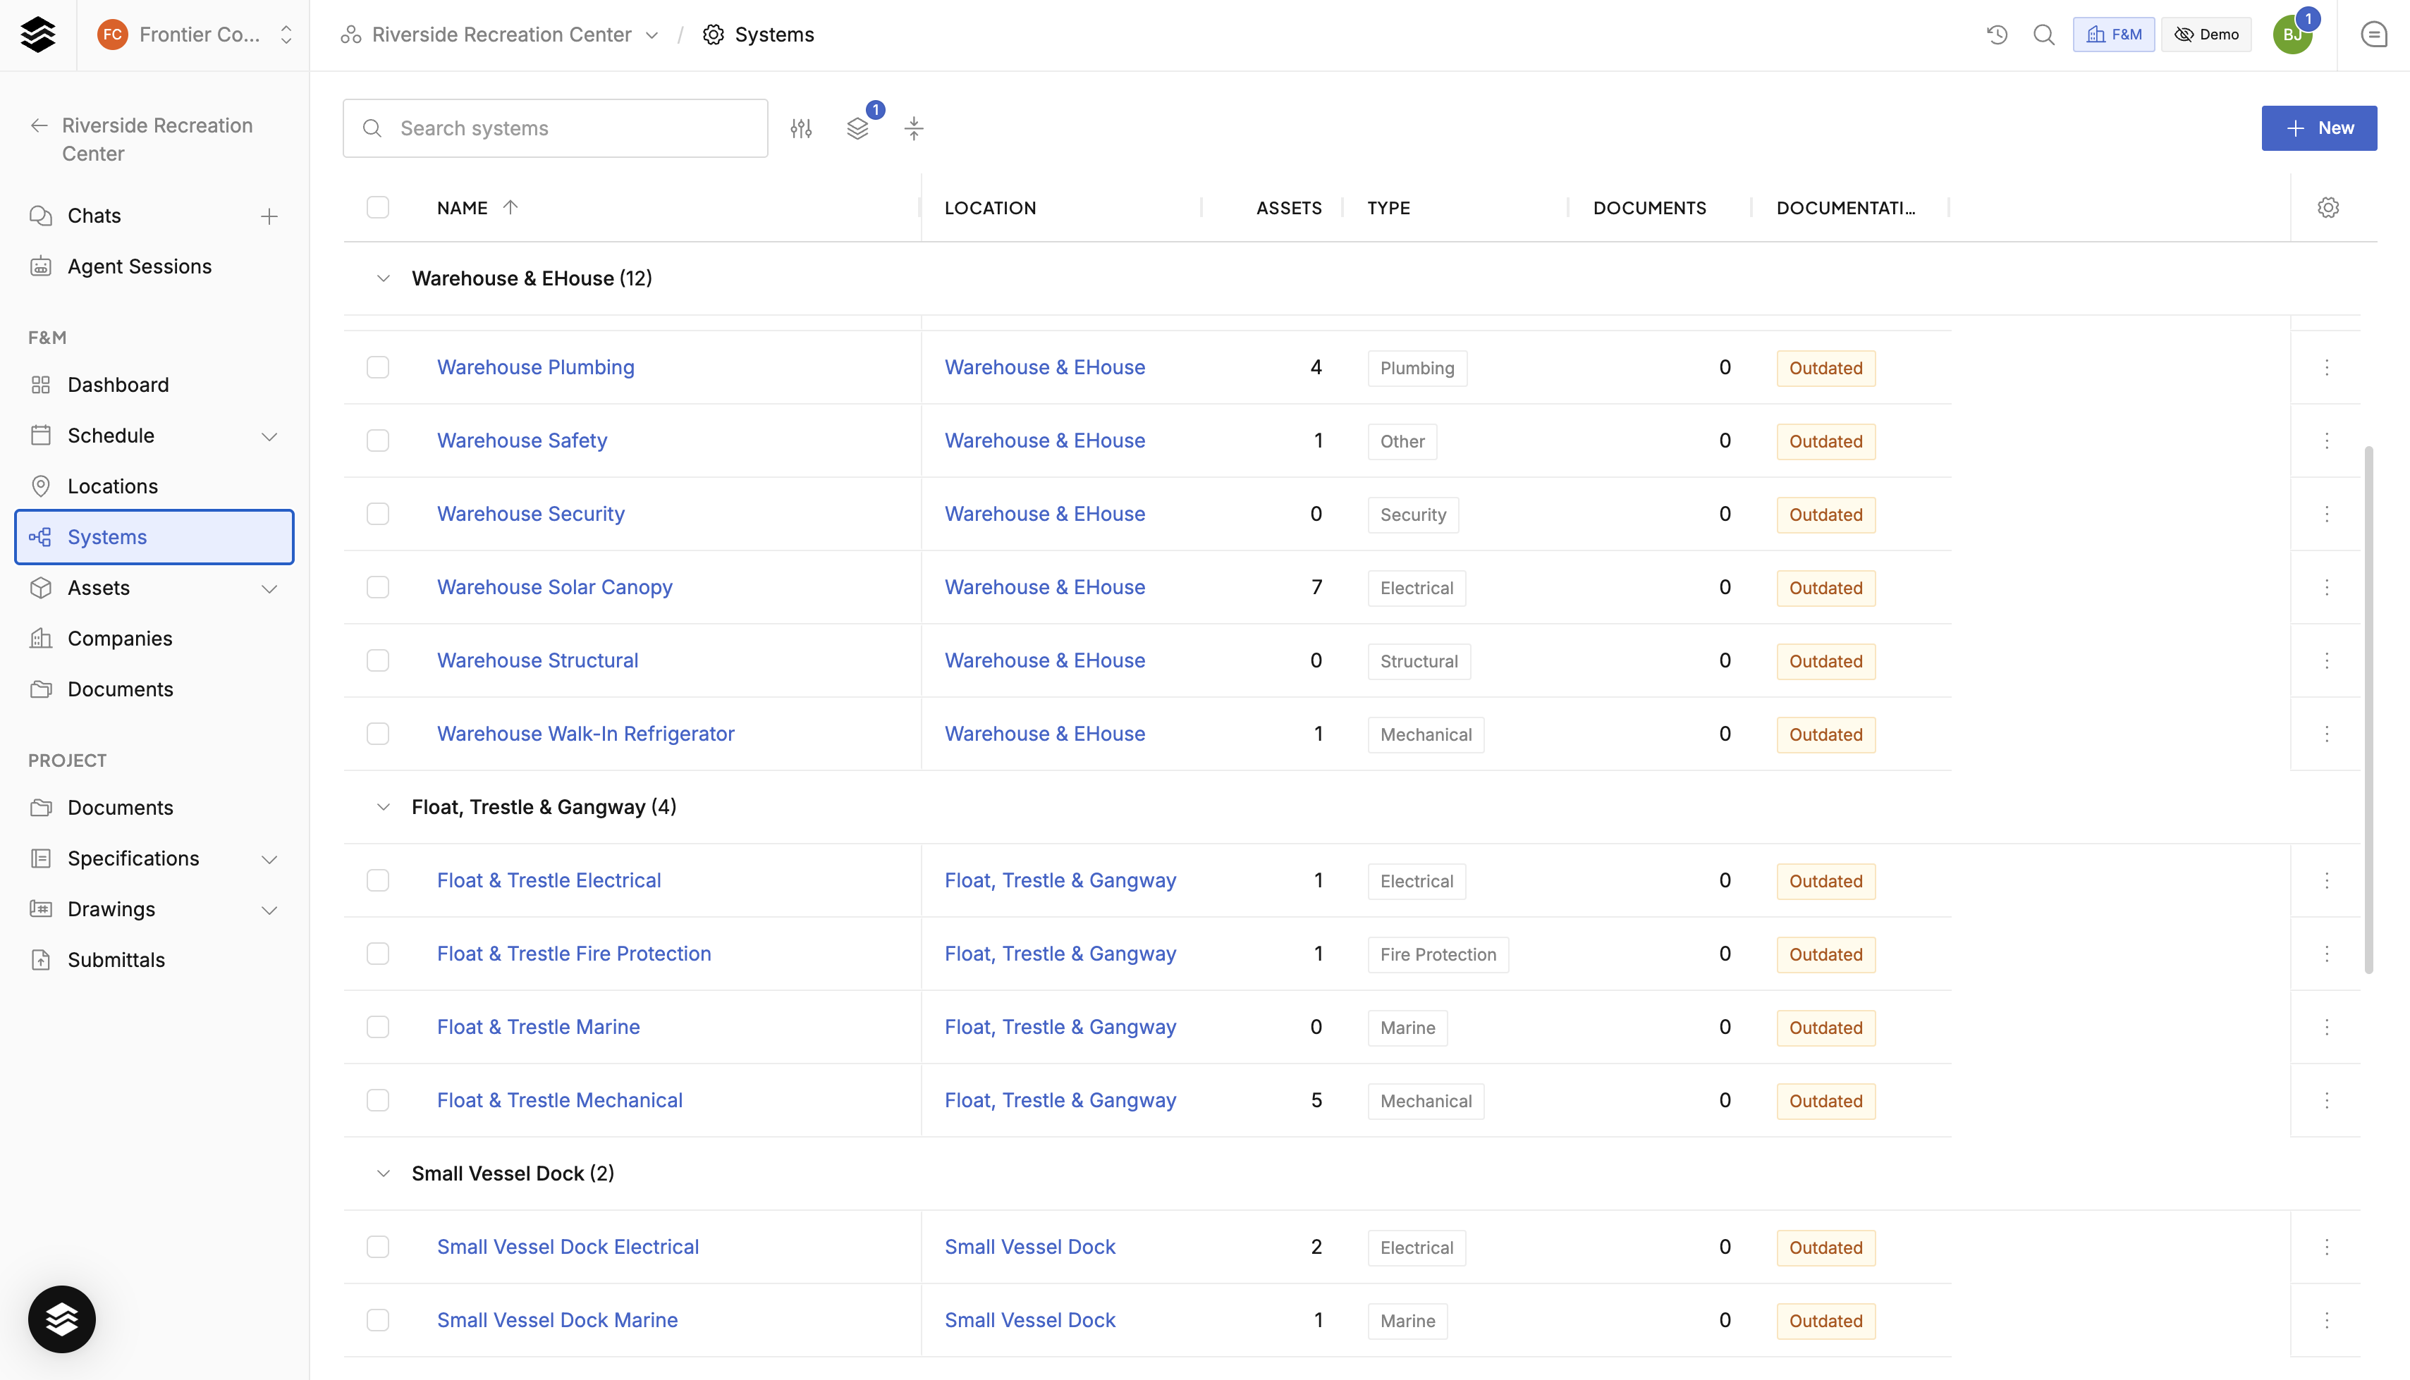Focus the Search systems input field
The height and width of the screenshot is (1380, 2410).
[556, 128]
